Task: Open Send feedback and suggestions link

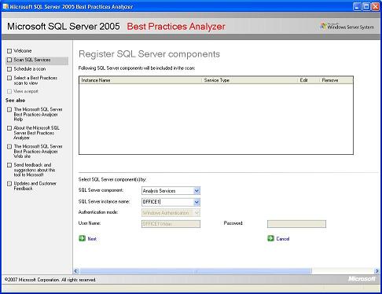Action: [x=35, y=170]
